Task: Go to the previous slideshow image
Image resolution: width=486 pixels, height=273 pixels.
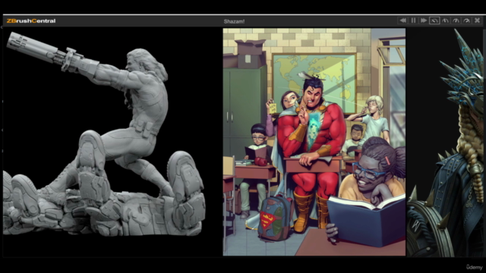Action: [x=402, y=20]
